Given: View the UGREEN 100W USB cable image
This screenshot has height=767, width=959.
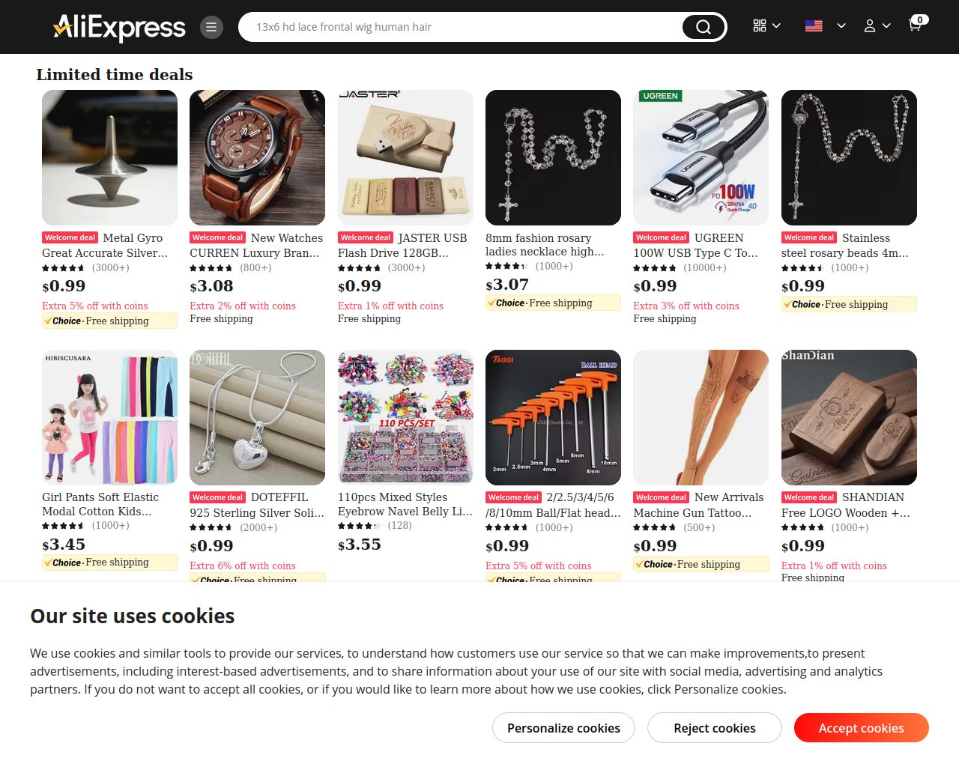Looking at the screenshot, I should coord(701,157).
